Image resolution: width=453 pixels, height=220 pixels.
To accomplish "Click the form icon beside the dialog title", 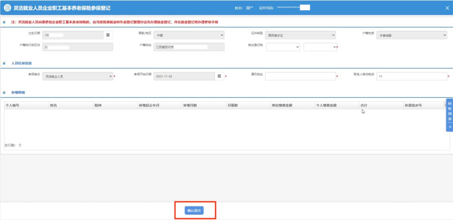I will [7, 8].
